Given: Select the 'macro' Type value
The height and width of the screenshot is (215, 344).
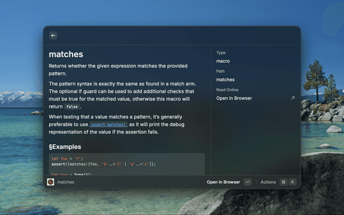Looking at the screenshot, I should tap(223, 61).
